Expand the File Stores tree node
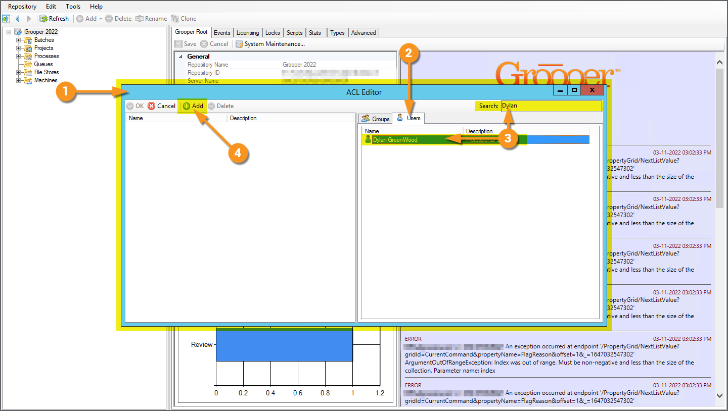Image resolution: width=728 pixels, height=411 pixels. pos(19,72)
